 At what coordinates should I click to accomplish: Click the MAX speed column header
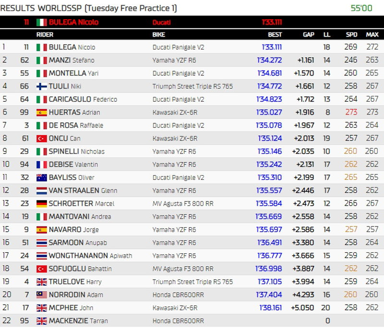click(x=372, y=35)
